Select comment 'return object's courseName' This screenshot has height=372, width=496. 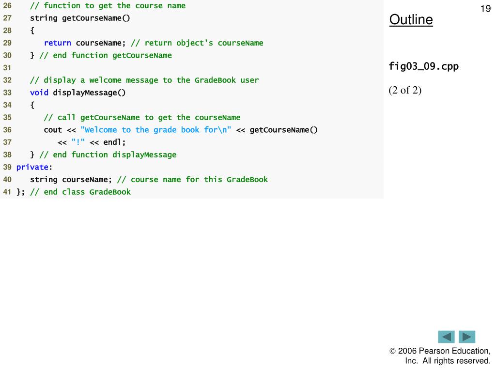197,43
